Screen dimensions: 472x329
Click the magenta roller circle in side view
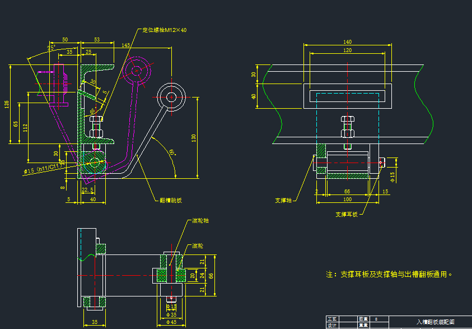point(137,71)
